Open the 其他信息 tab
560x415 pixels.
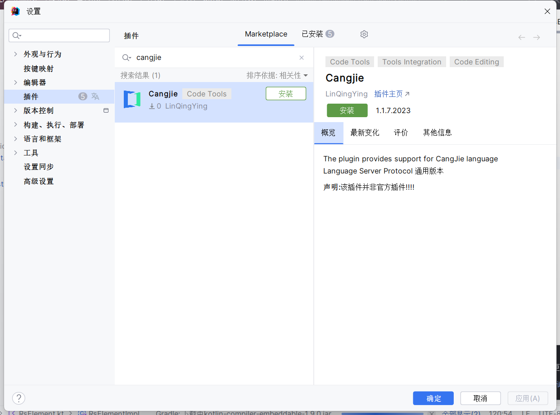coord(437,132)
